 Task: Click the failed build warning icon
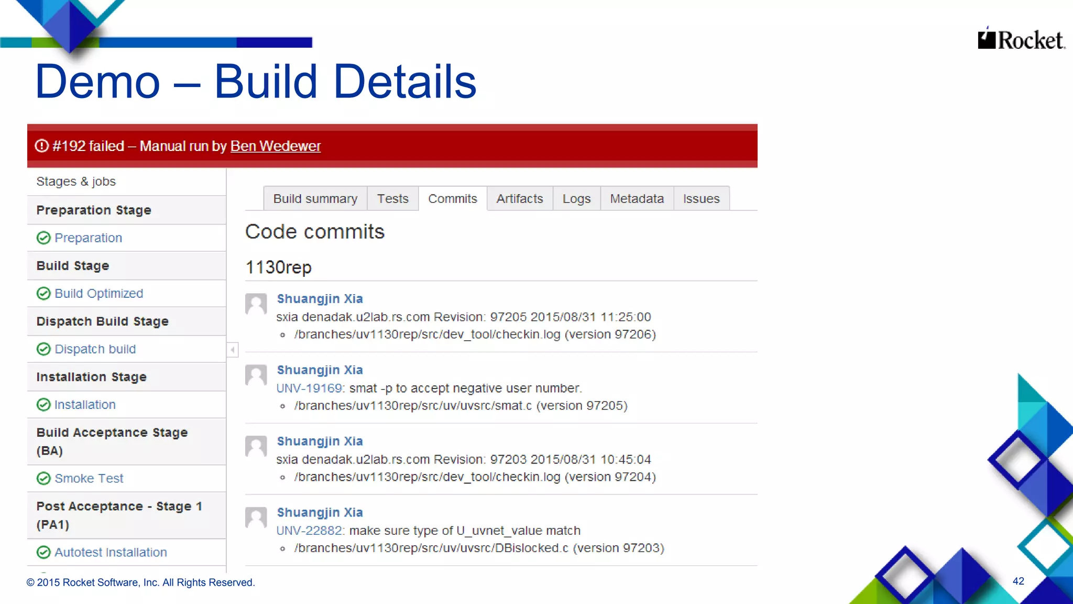click(x=41, y=146)
